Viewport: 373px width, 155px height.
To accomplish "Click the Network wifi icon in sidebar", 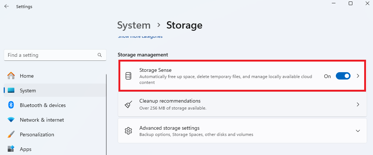I will coord(11,120).
